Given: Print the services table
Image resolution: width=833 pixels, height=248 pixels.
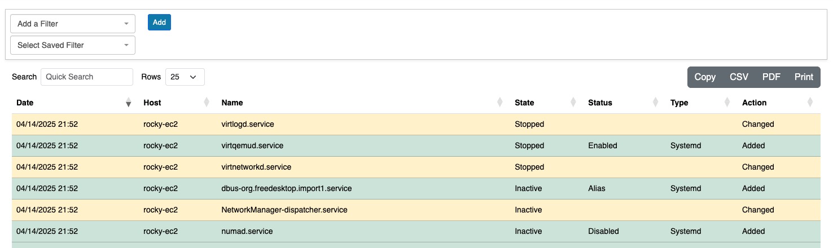Looking at the screenshot, I should tap(804, 77).
